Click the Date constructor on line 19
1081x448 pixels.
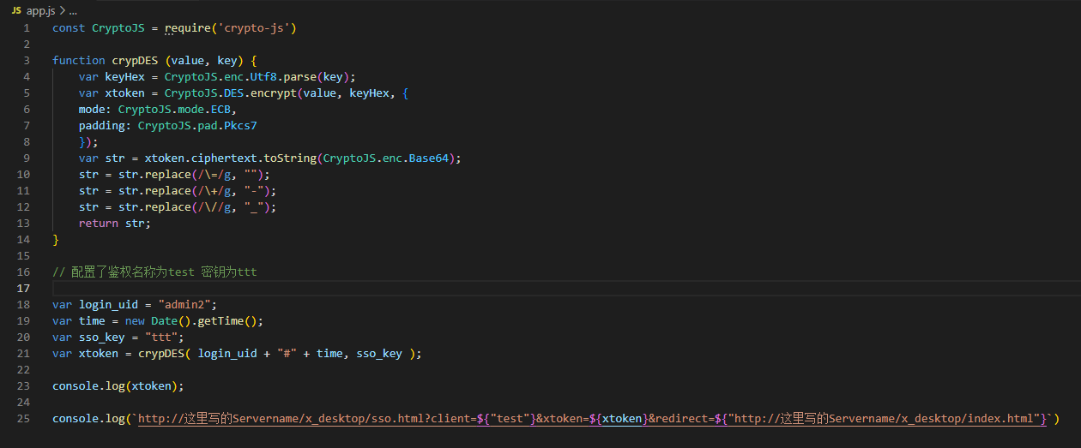164,321
